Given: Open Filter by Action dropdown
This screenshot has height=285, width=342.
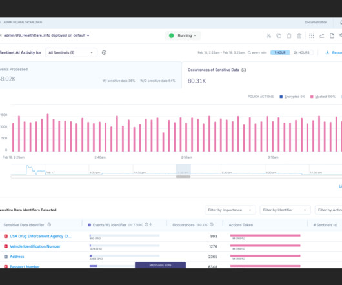Looking at the screenshot, I should [328, 210].
